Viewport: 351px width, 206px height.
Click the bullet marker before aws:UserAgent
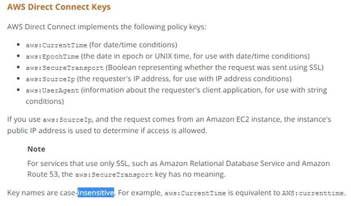(19, 90)
